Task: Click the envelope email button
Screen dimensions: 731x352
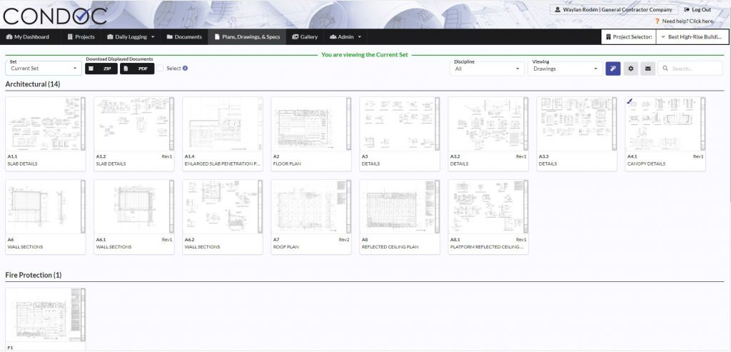Action: pos(647,69)
